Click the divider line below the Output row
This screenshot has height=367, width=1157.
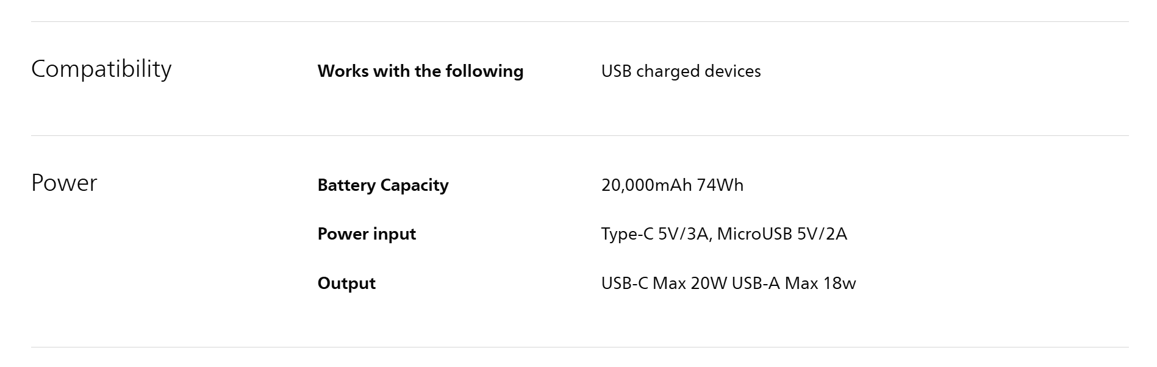point(579,347)
